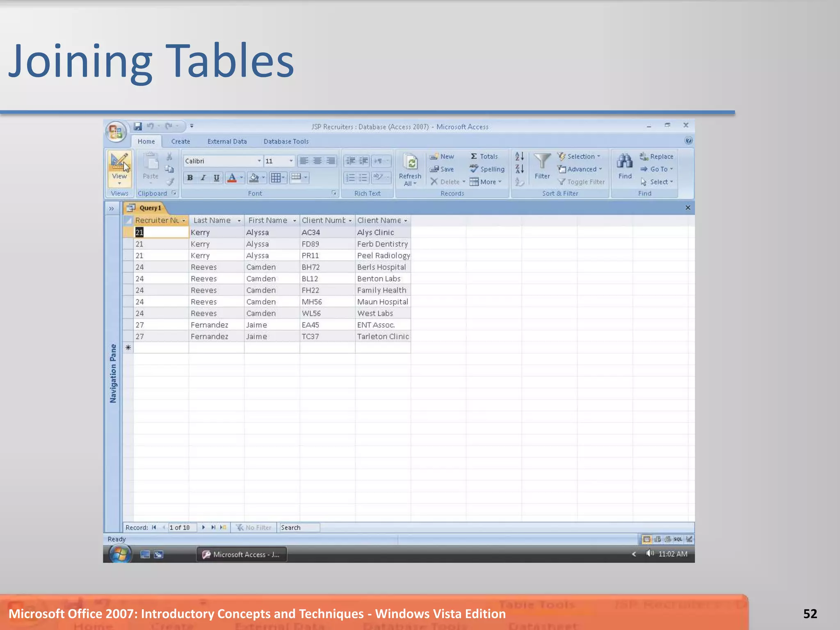Image resolution: width=840 pixels, height=630 pixels.
Task: Click New record button
Action: point(442,156)
